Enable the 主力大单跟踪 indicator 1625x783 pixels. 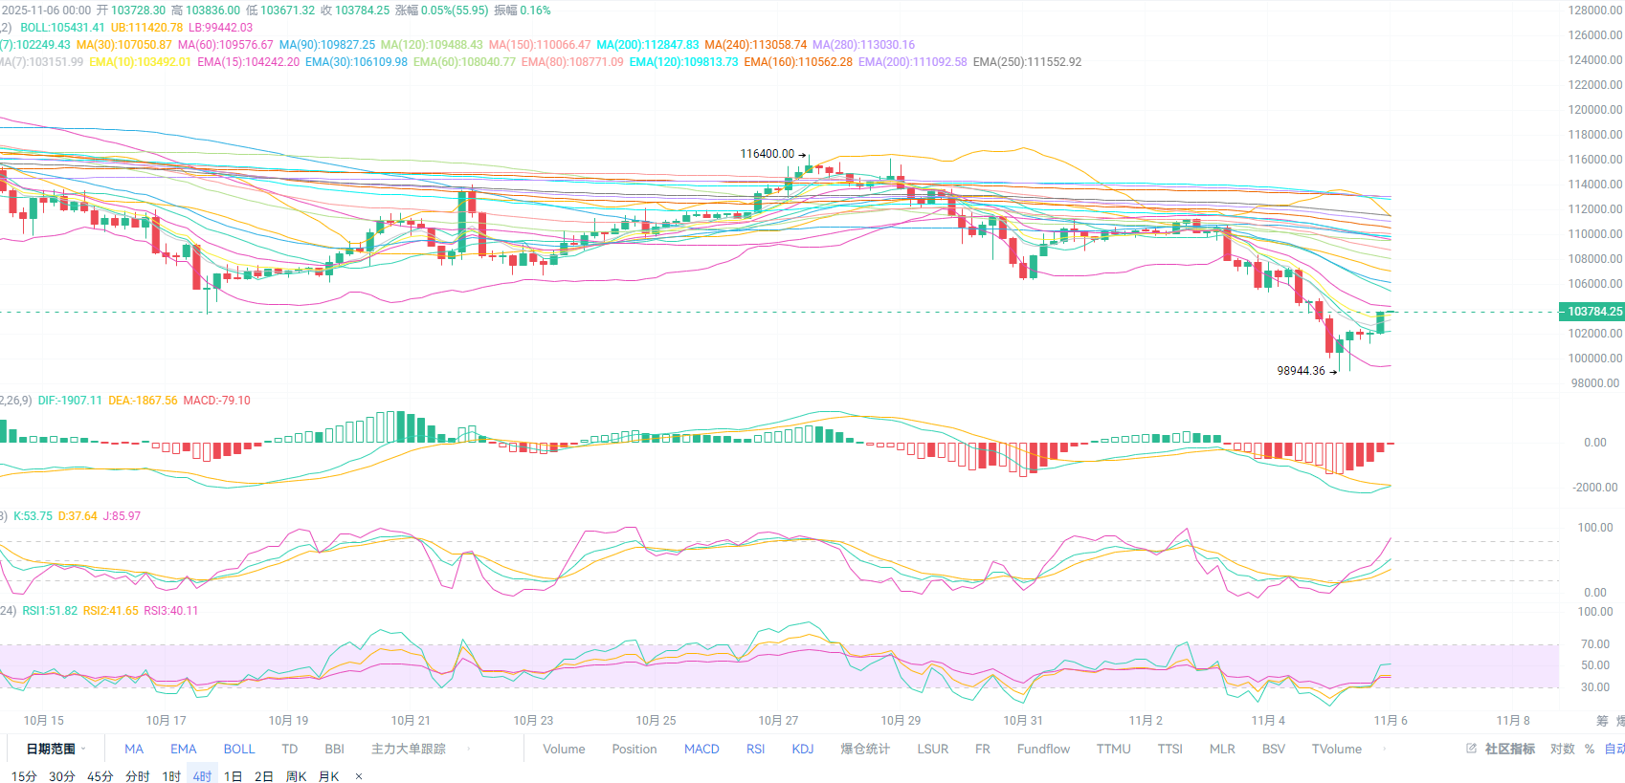tap(409, 749)
